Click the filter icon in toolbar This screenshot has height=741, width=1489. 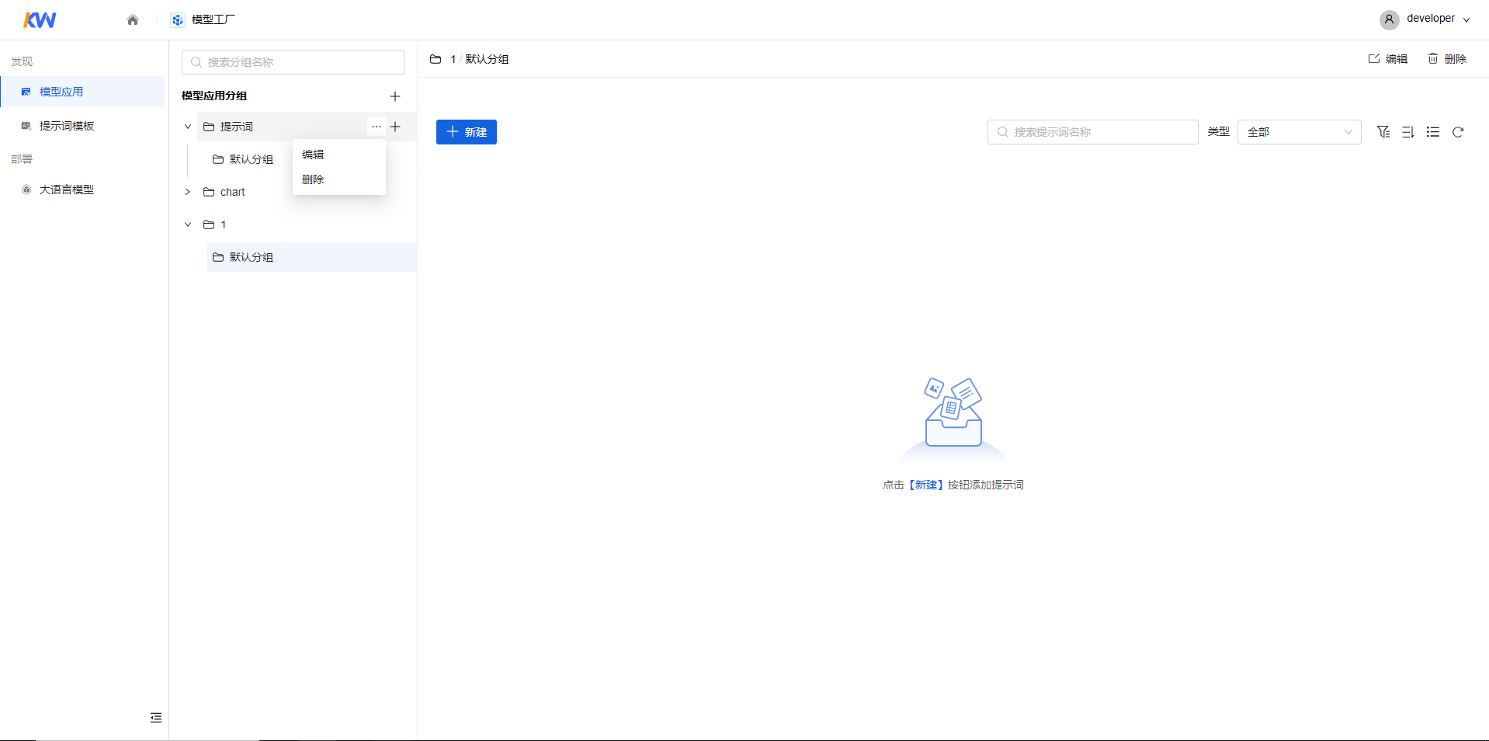tap(1383, 132)
